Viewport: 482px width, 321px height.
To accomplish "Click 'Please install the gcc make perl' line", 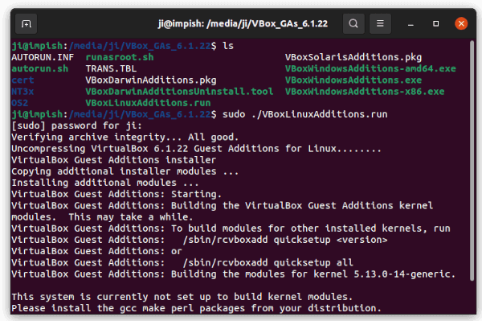I will click(x=197, y=308).
